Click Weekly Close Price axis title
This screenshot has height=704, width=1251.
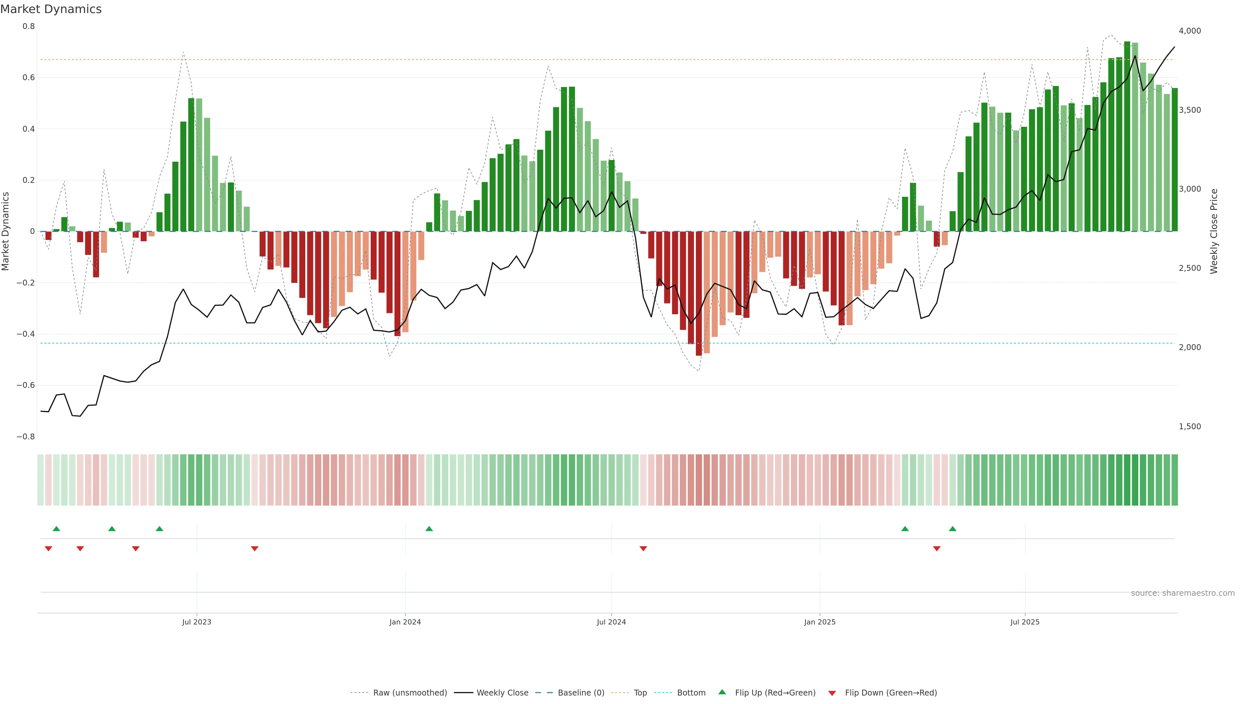click(1214, 231)
